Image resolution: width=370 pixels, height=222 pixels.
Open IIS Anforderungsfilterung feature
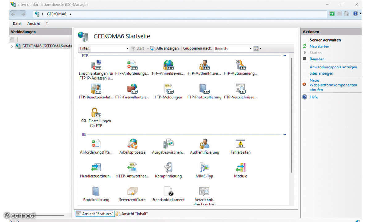coord(96,147)
